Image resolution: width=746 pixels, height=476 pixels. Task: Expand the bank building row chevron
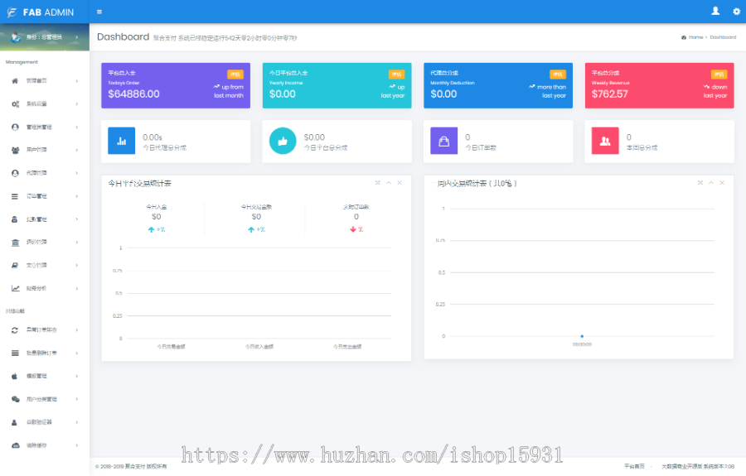76,243
